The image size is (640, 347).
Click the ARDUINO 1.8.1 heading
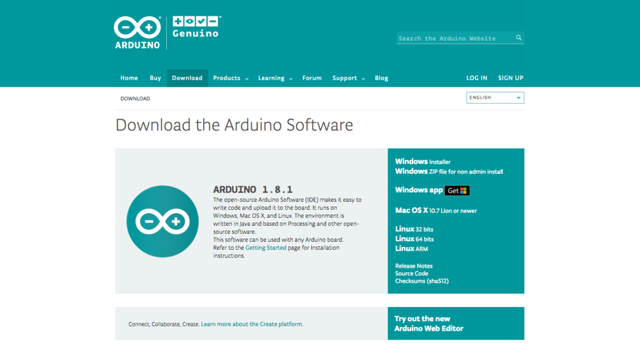[x=252, y=189]
